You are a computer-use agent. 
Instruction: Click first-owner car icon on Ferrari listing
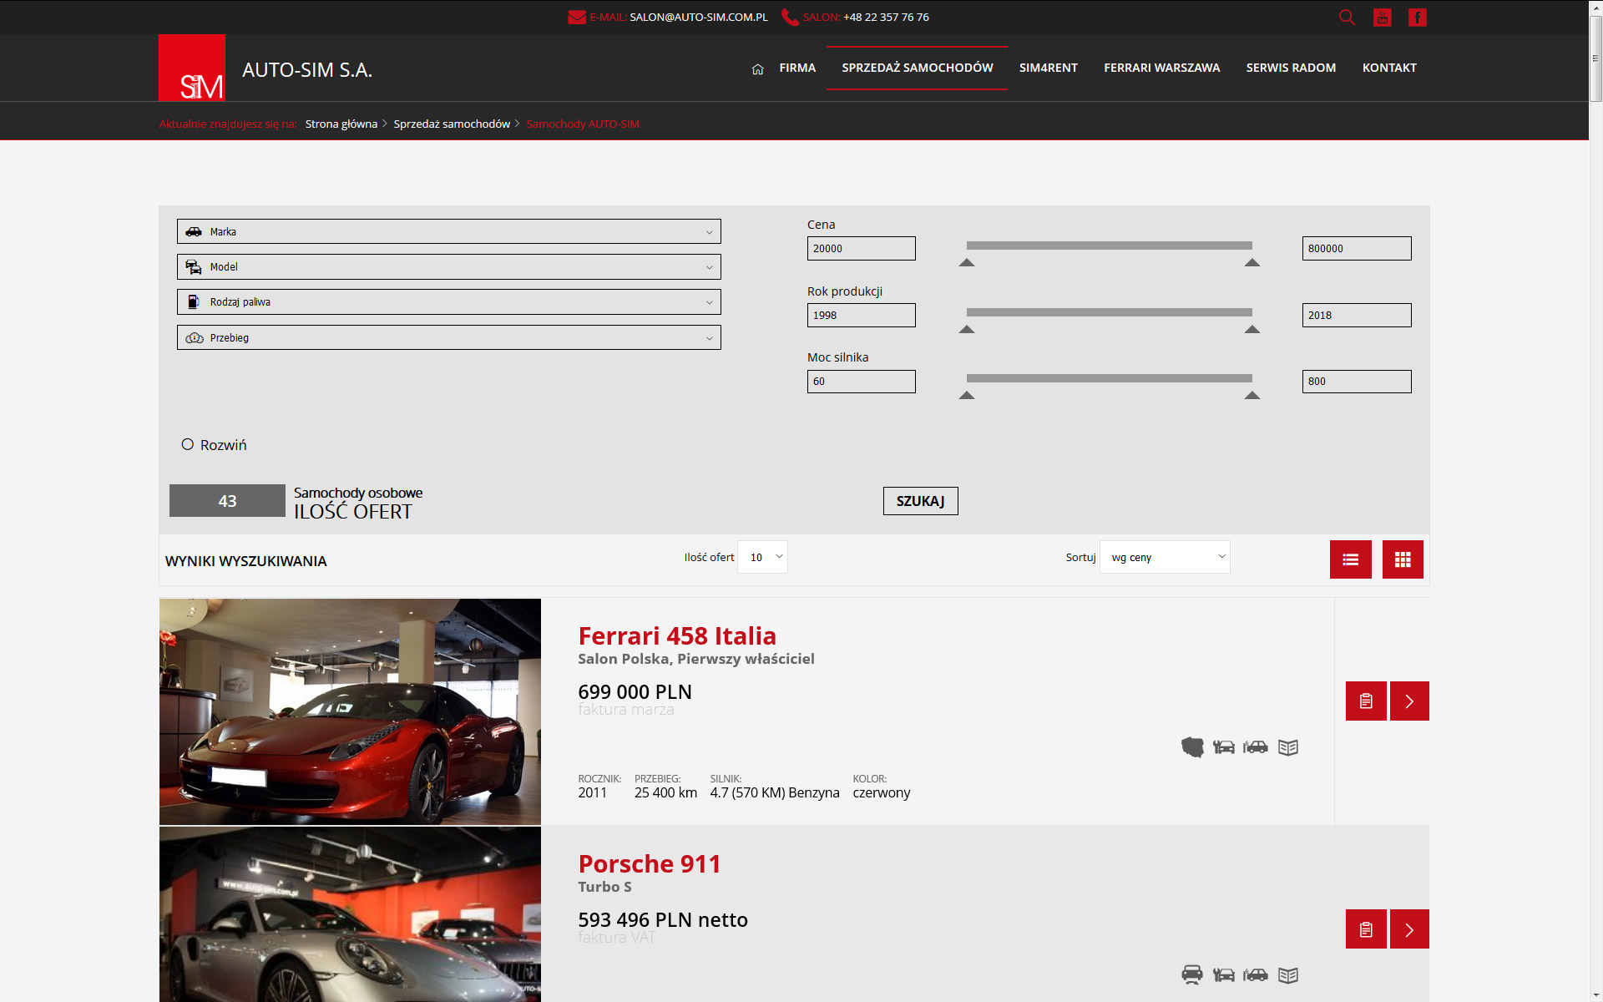[x=1224, y=747]
